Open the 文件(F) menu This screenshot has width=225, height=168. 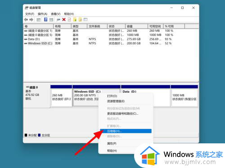[30, 14]
